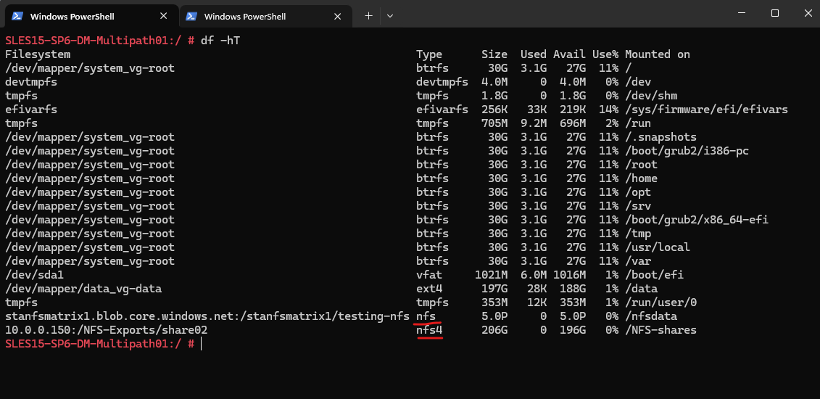Click at the cursor on last prompt
Viewport: 820px width, 399px height.
click(201, 344)
